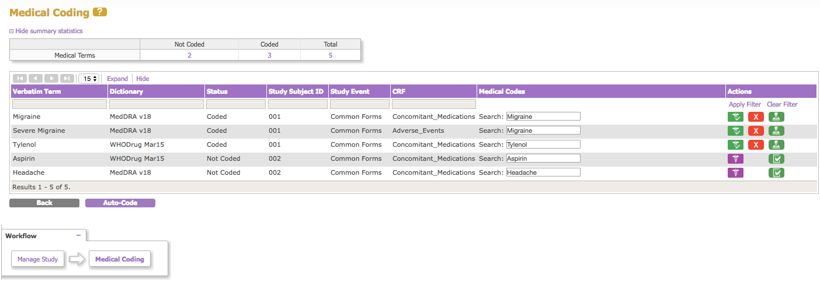Image resolution: width=820 pixels, height=286 pixels.
Task: Click the green checklist icon for Headache row
Action: click(x=776, y=173)
